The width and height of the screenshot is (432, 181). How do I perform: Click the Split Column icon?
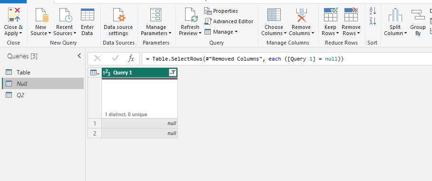pos(395,15)
